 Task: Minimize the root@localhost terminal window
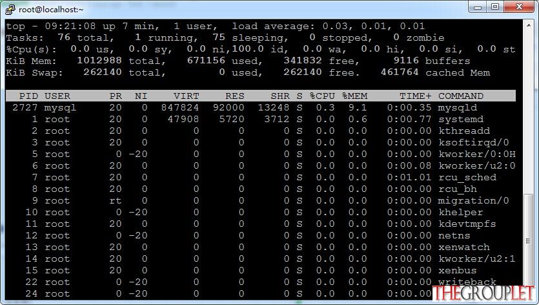point(478,7)
